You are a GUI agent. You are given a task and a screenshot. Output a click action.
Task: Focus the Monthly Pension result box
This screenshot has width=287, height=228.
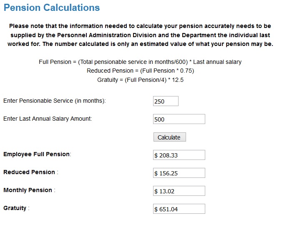pyautogui.click(x=179, y=191)
